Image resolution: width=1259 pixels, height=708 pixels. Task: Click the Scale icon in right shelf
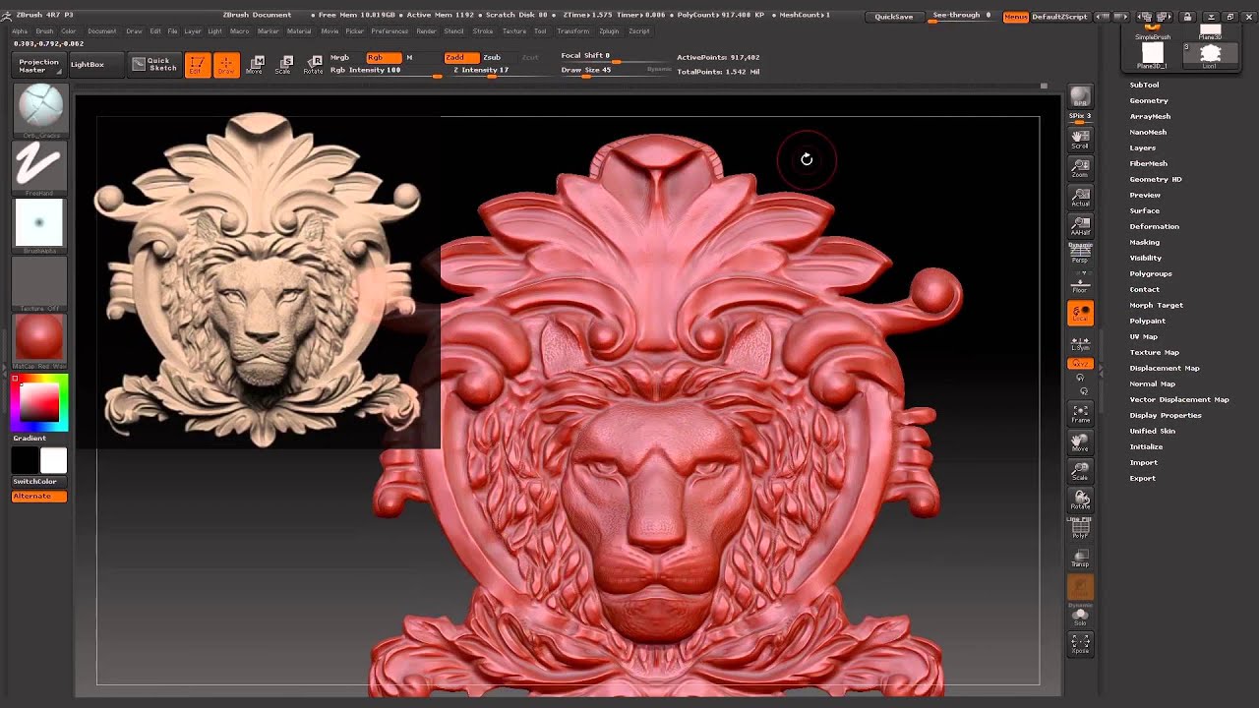(x=1080, y=471)
